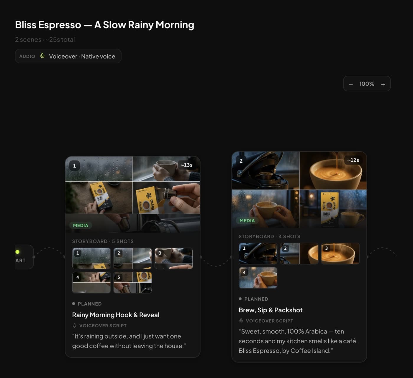Image resolution: width=413 pixels, height=378 pixels.
Task: Click the ~12s duration badge on scene 2
Action: tap(353, 160)
